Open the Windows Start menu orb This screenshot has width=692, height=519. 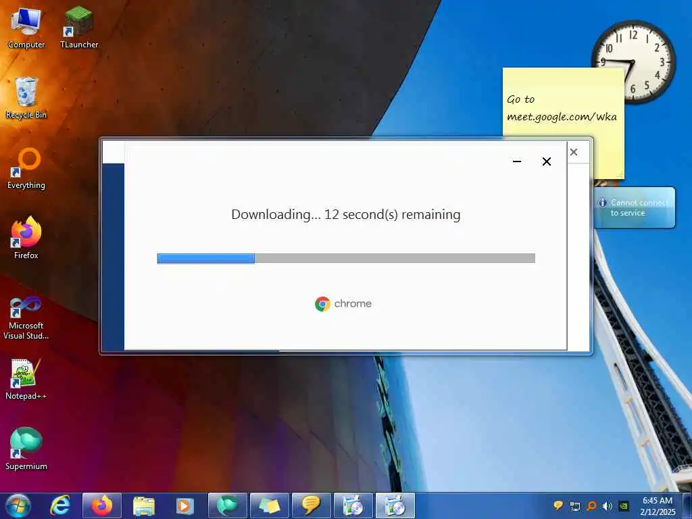pos(18,505)
